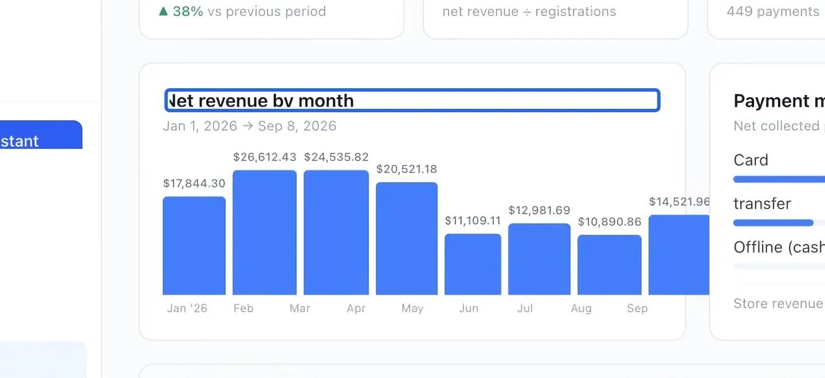Click the net revenue ÷ registrations text

[x=529, y=11]
